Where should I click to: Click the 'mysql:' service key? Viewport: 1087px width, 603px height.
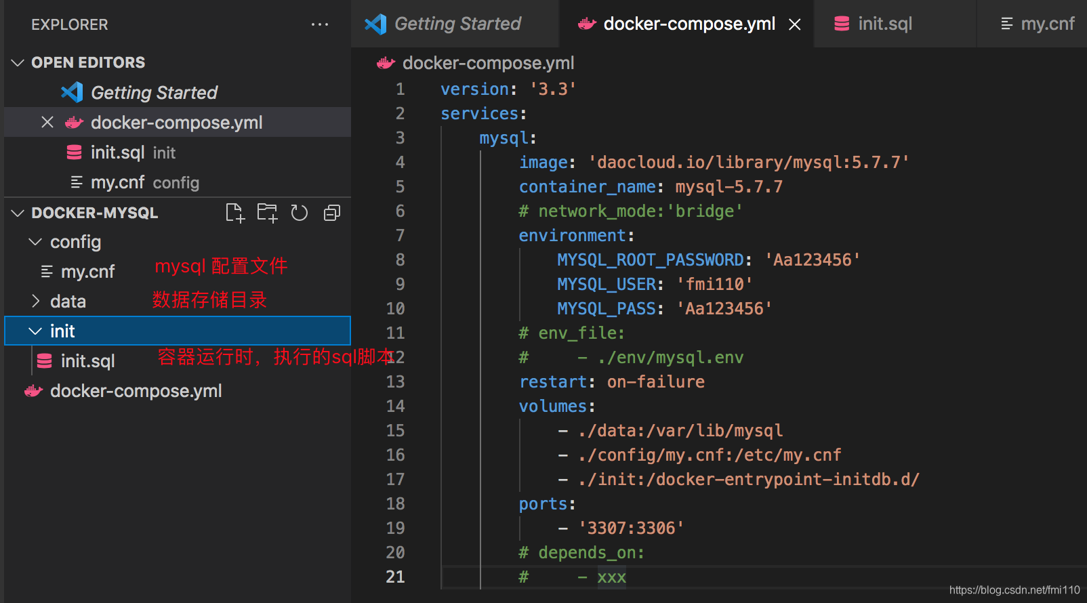pyautogui.click(x=508, y=138)
